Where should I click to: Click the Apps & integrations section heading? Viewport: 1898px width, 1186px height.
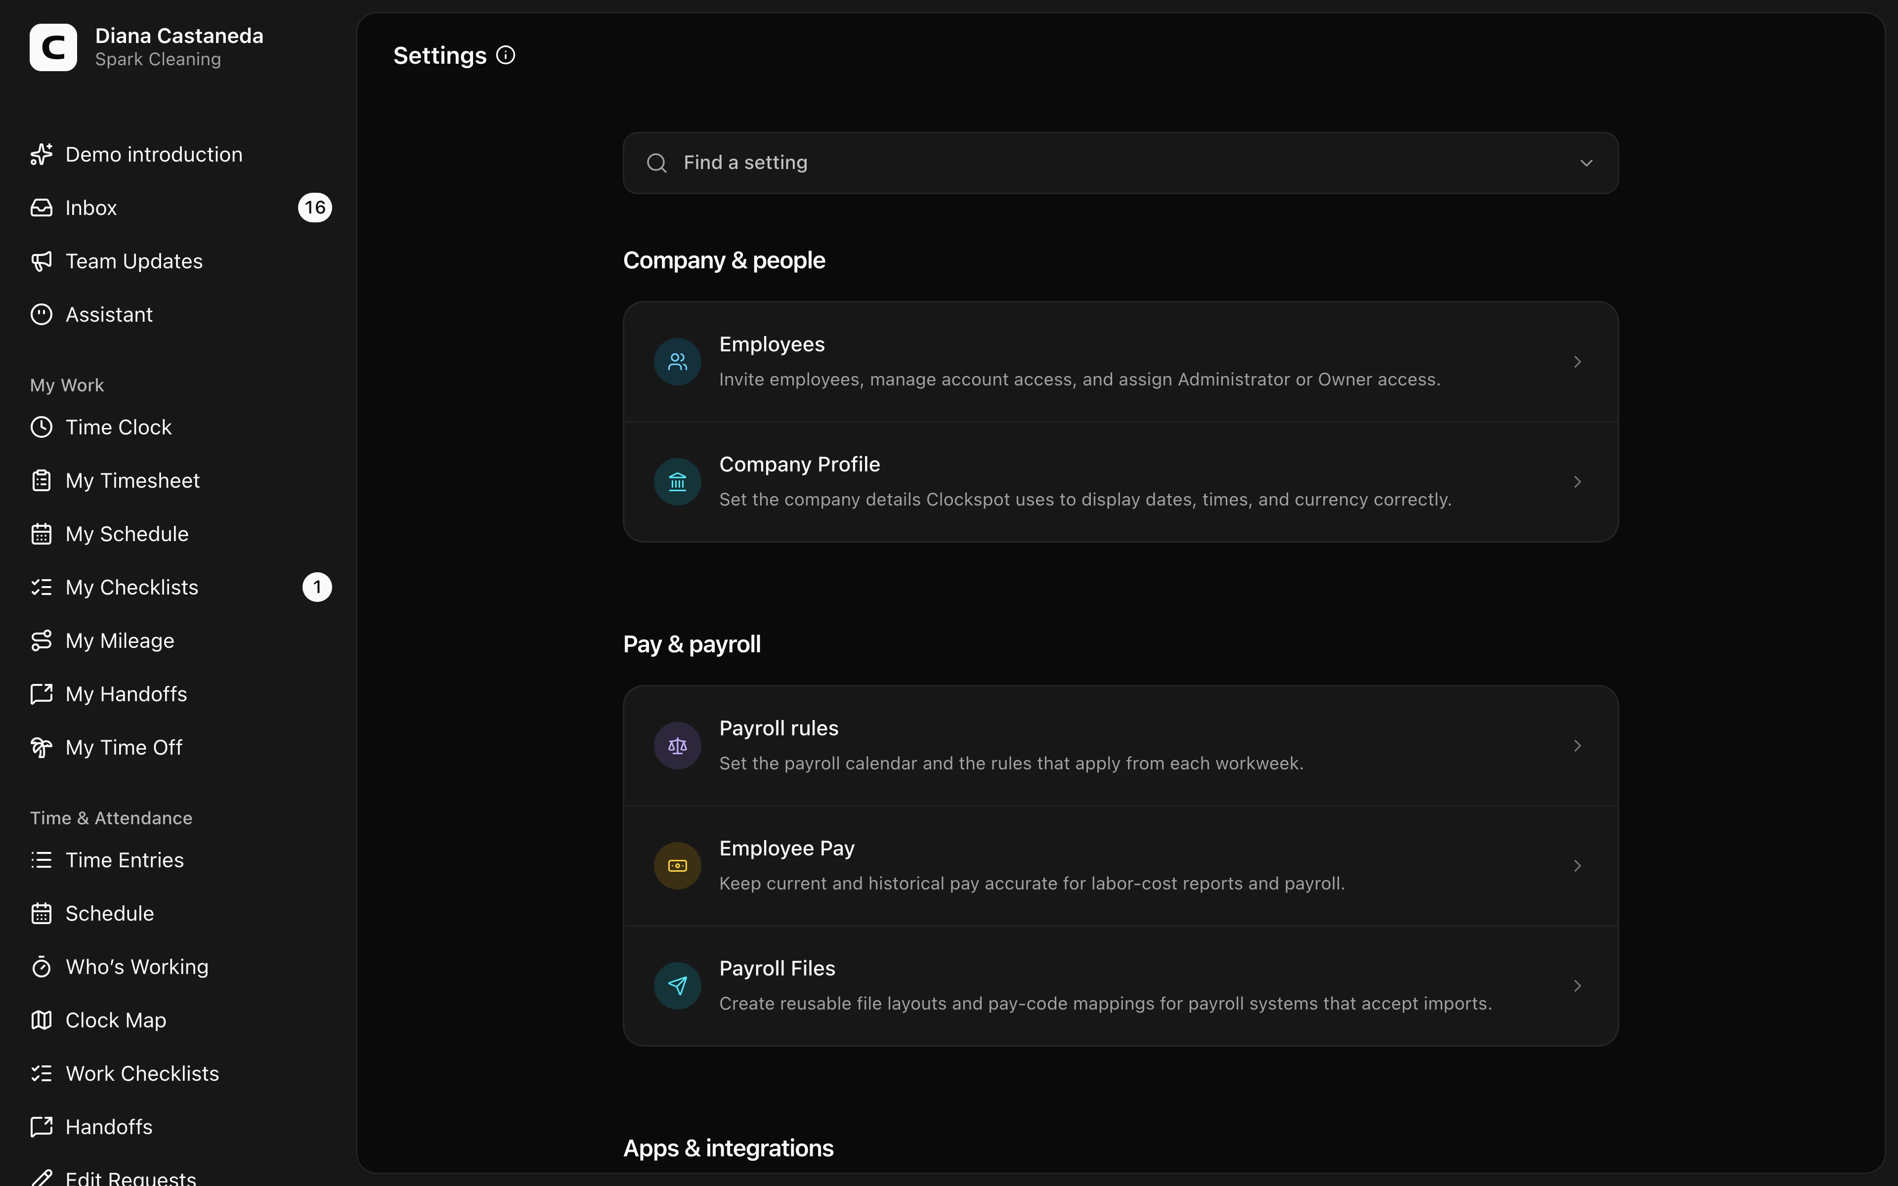pos(728,1148)
